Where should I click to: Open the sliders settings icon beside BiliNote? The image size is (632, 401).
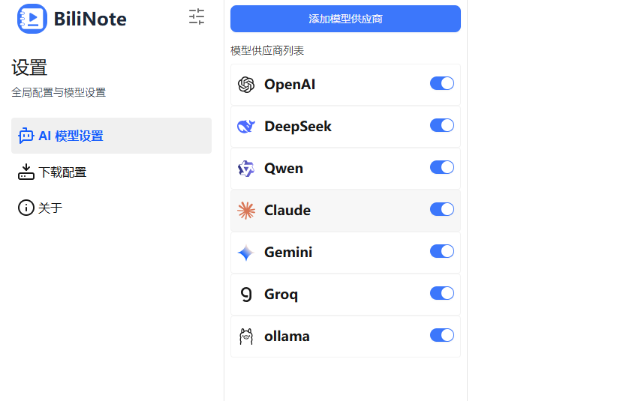[x=197, y=16]
